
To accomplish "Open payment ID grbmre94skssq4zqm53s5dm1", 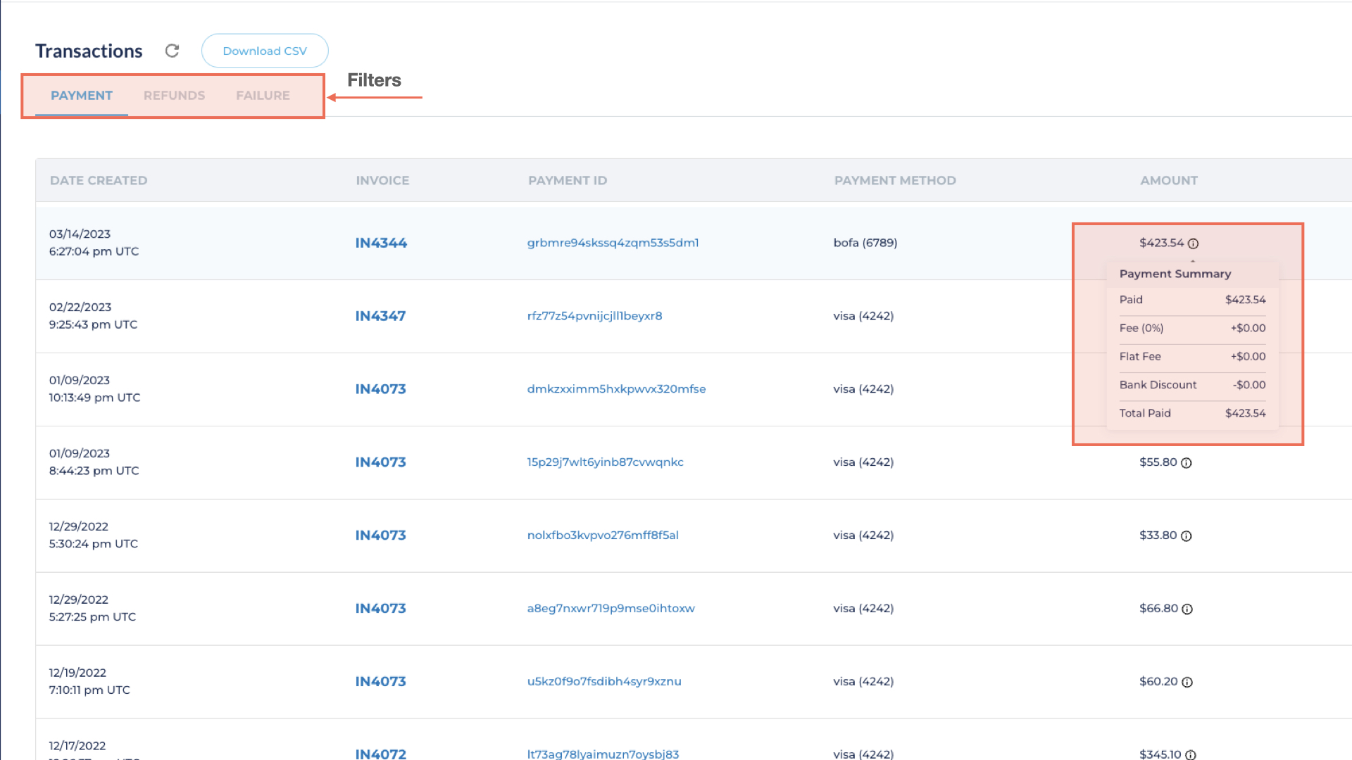I will coord(613,242).
